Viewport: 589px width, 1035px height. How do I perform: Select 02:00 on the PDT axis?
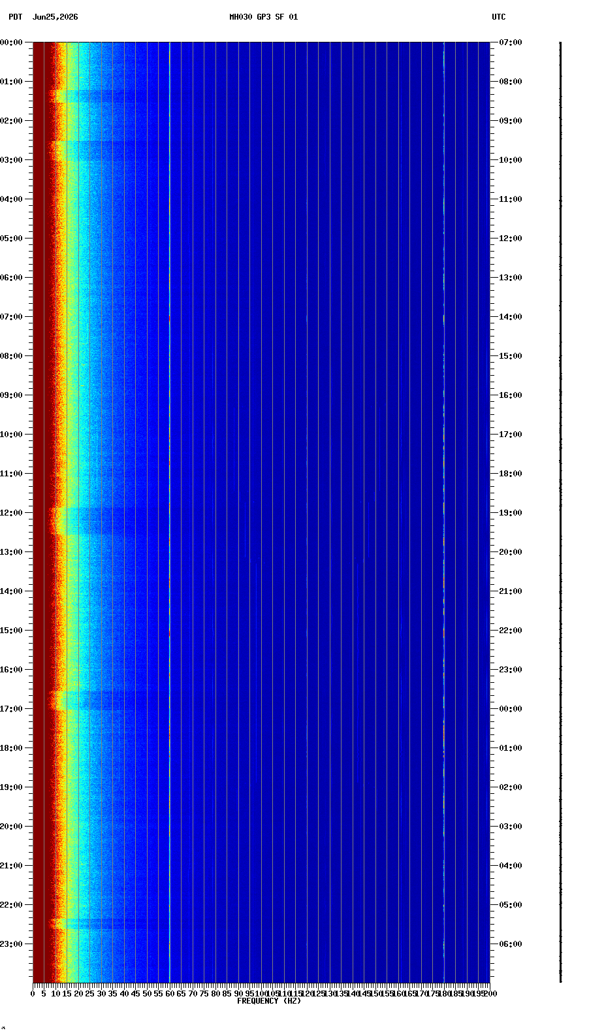(x=11, y=121)
